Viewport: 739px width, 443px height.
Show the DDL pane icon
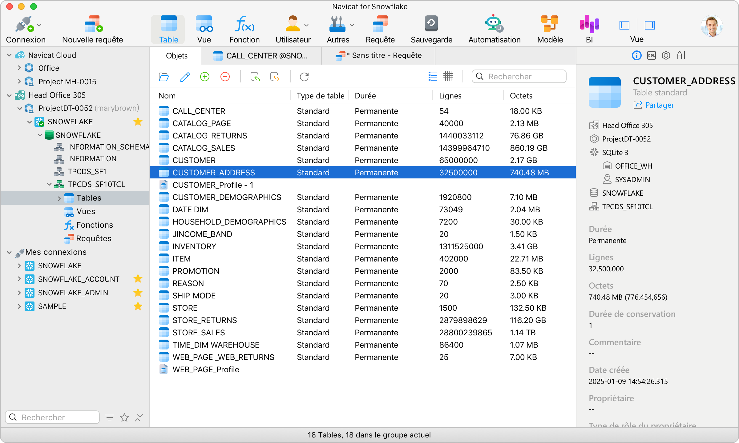click(652, 55)
